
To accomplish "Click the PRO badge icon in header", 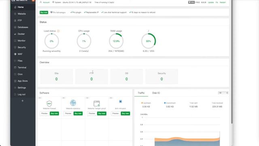I will 191,2.
